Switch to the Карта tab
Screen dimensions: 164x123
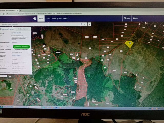tap(41, 18)
